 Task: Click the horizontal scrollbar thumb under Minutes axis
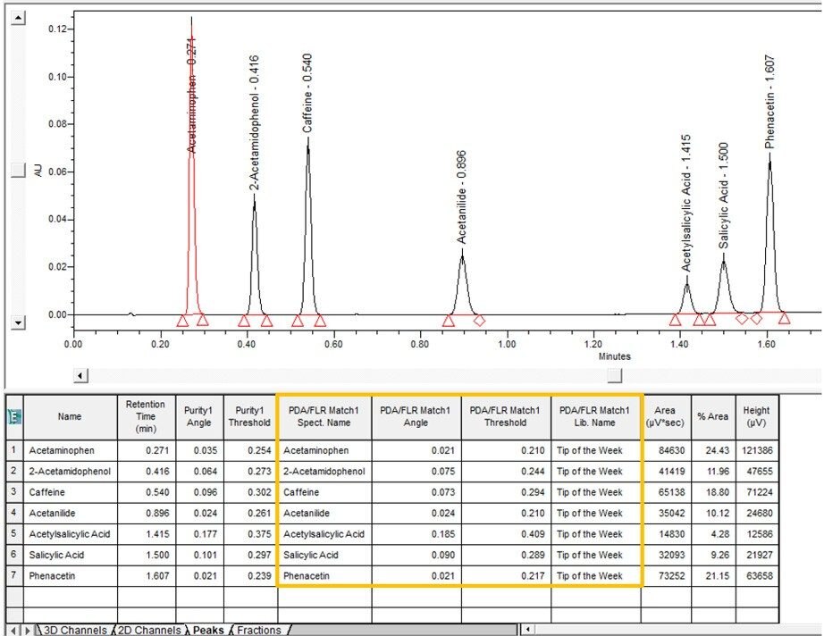614,375
